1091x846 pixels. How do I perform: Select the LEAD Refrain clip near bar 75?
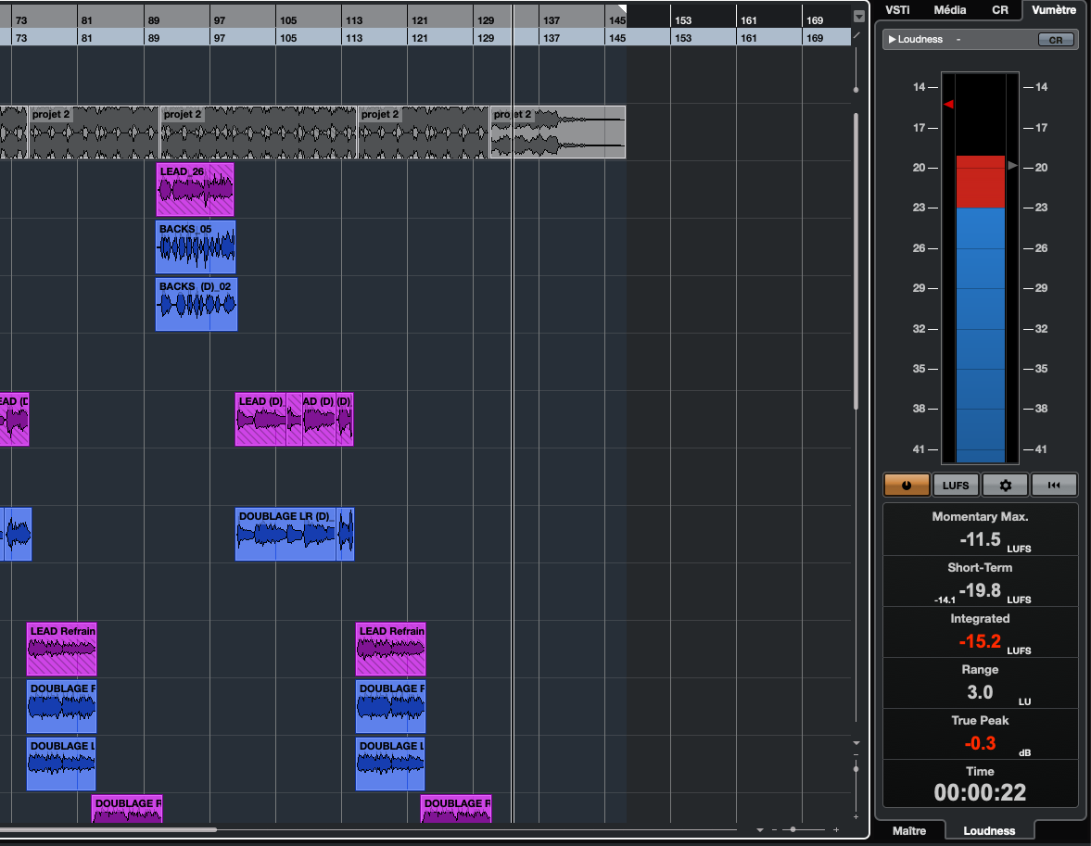click(62, 650)
